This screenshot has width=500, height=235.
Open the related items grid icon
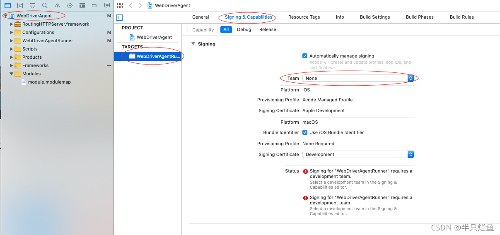(120, 5)
